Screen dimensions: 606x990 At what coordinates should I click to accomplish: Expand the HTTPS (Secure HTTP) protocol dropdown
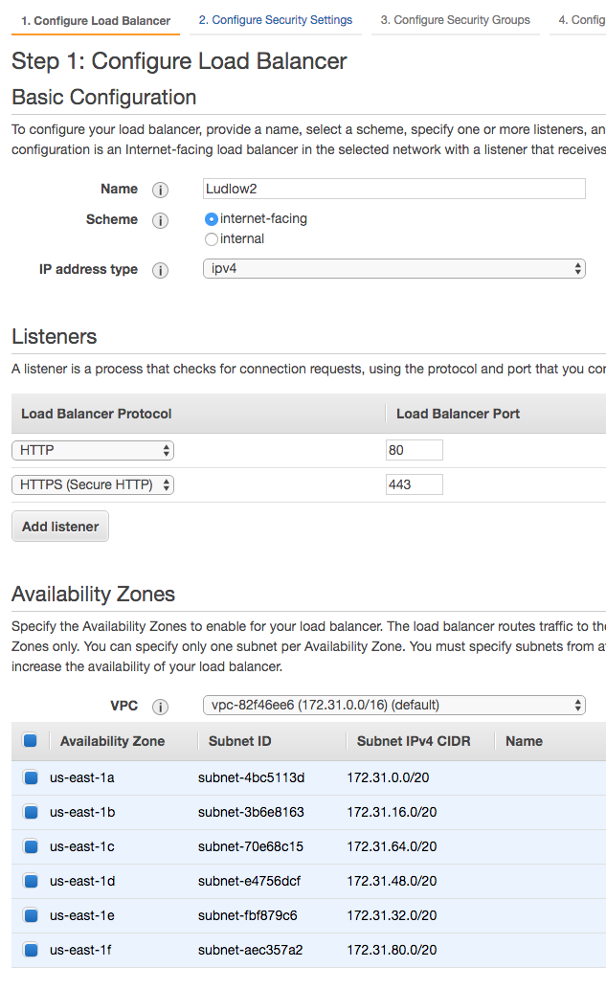pos(93,484)
